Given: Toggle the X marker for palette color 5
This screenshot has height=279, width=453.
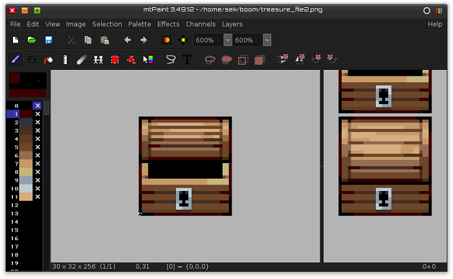Looking at the screenshot, I should [x=38, y=147].
